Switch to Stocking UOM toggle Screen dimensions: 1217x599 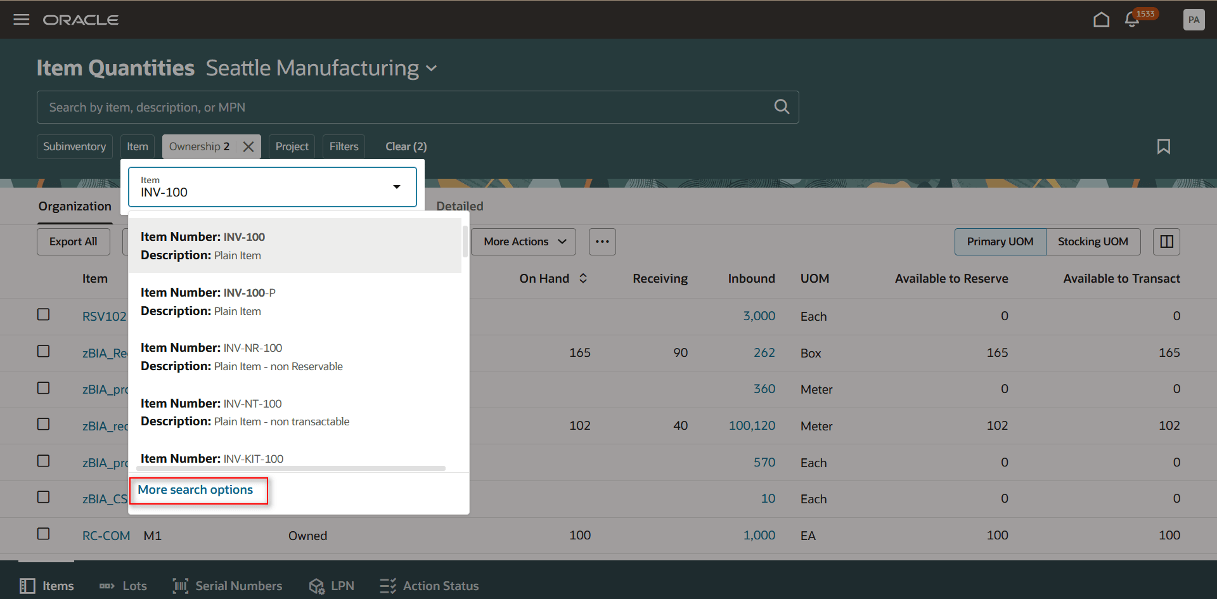tap(1093, 242)
